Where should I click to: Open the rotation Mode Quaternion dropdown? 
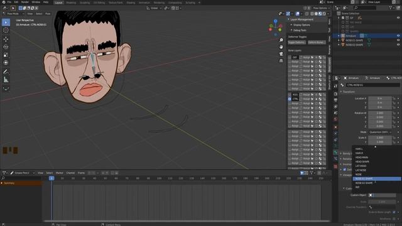[x=381, y=132]
